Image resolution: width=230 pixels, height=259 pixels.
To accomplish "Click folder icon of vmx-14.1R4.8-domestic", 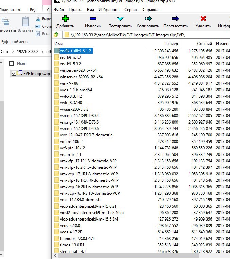I will coord(56,200).
